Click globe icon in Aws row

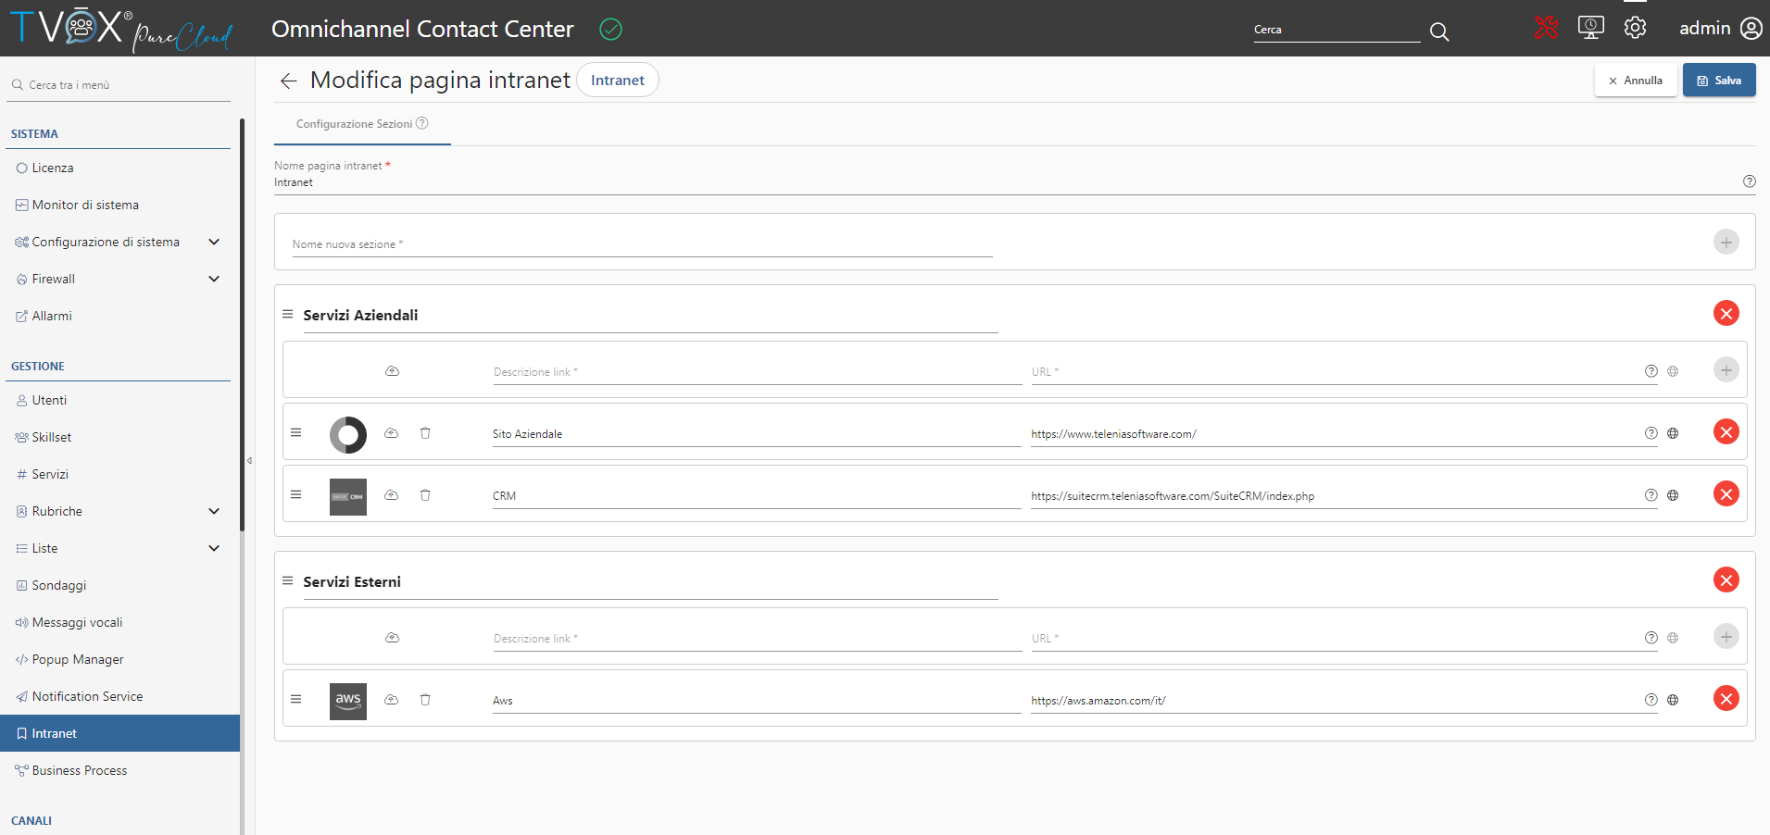(x=1673, y=700)
